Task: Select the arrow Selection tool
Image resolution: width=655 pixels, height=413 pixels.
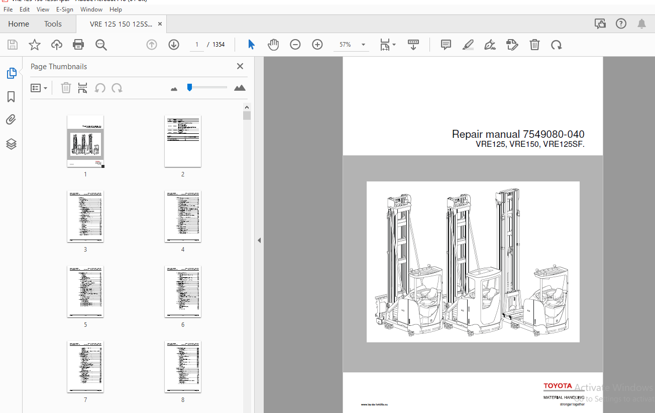Action: coord(251,45)
